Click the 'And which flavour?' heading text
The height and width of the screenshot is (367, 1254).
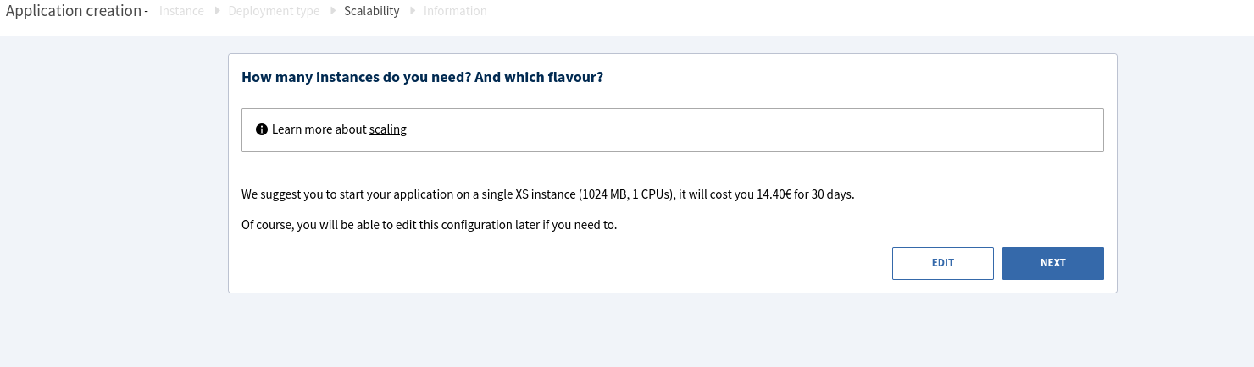539,78
